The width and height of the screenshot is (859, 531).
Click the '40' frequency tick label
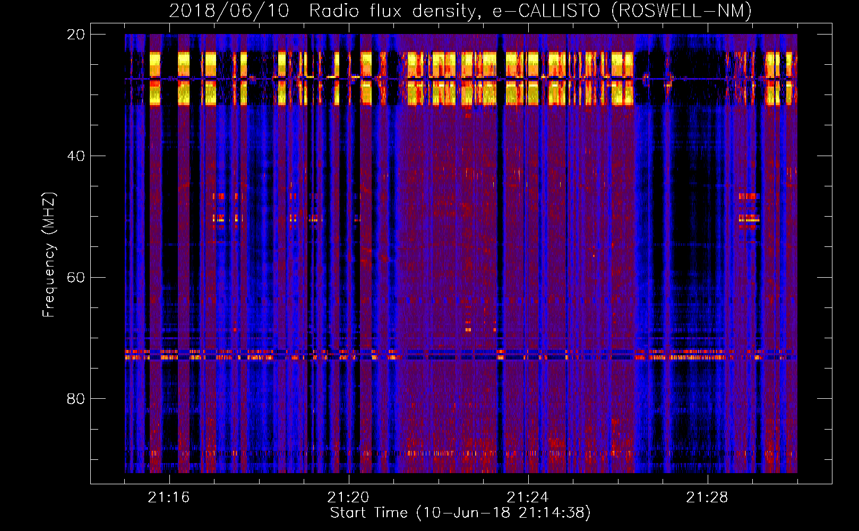pyautogui.click(x=75, y=156)
